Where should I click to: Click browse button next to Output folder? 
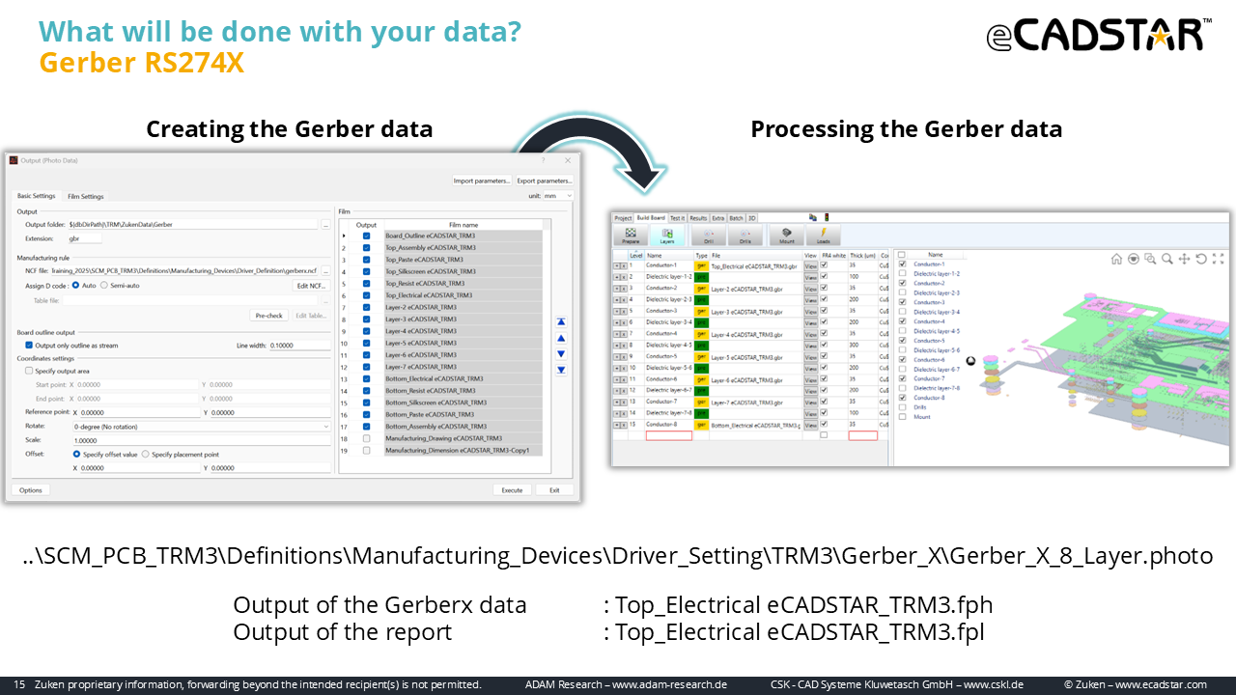click(x=325, y=224)
